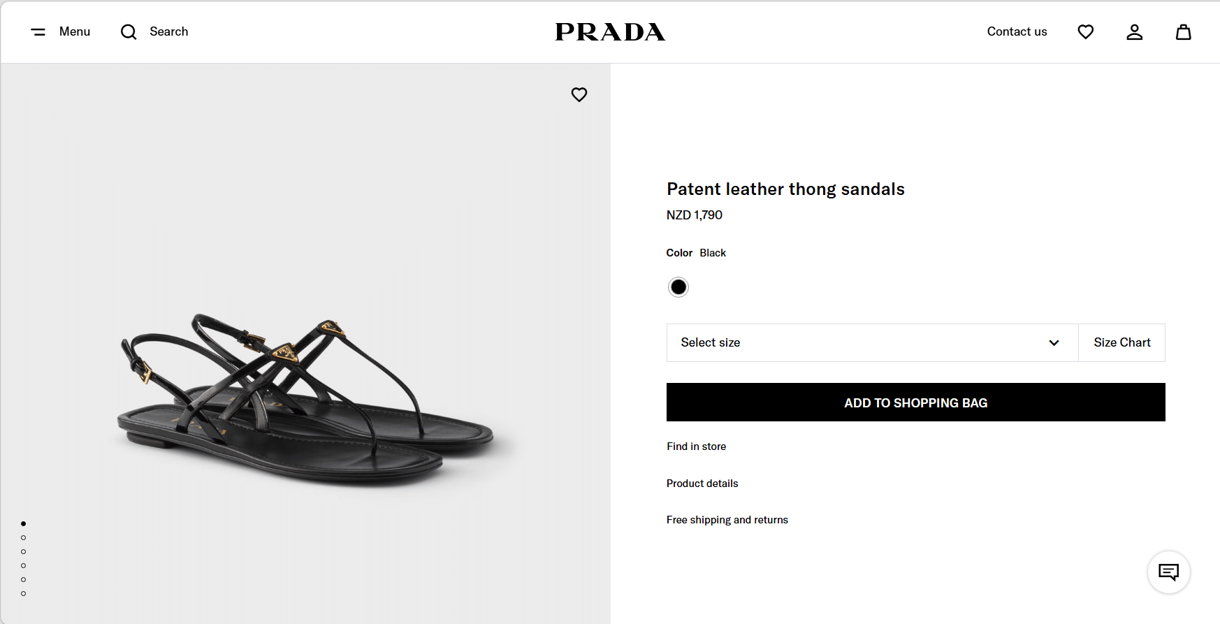Click Add to Shopping Bag button
The width and height of the screenshot is (1220, 624).
coord(915,402)
